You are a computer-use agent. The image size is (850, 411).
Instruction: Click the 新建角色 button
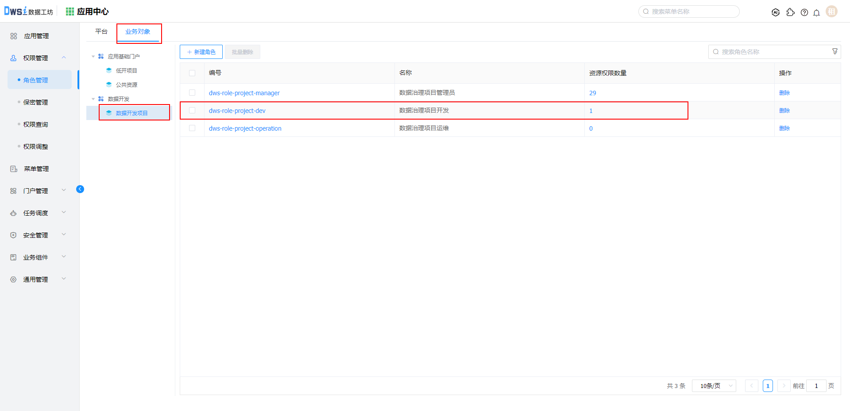tap(201, 52)
